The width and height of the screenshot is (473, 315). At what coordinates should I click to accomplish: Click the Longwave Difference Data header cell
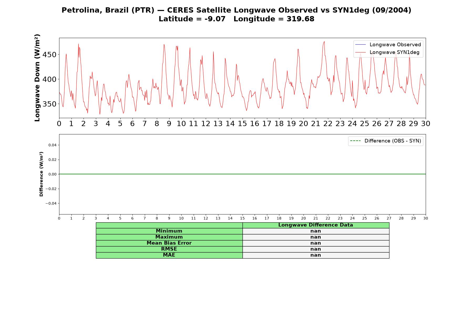point(316,225)
